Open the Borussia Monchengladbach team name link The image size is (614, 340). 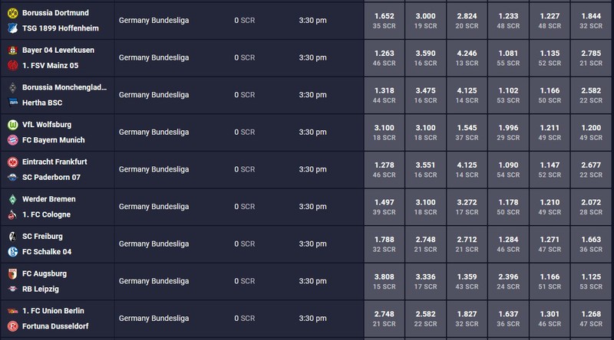[64, 87]
